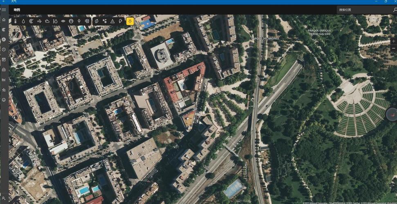Select the warning triangle alerts layer
This screenshot has height=204, width=397.
(x=112, y=21)
